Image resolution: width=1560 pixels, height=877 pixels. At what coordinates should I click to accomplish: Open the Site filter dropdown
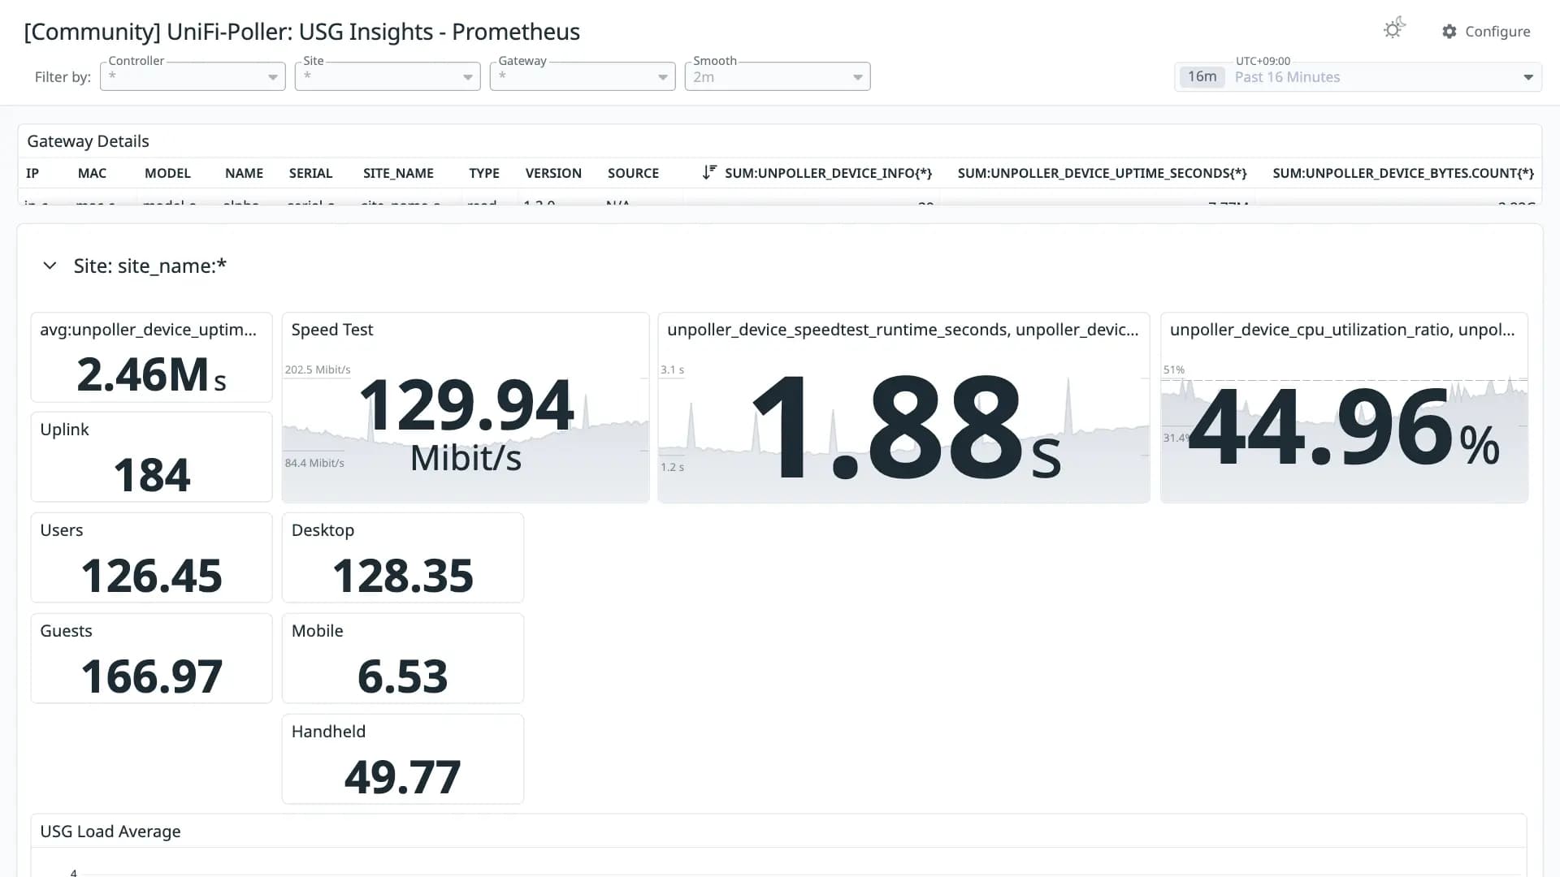(388, 76)
